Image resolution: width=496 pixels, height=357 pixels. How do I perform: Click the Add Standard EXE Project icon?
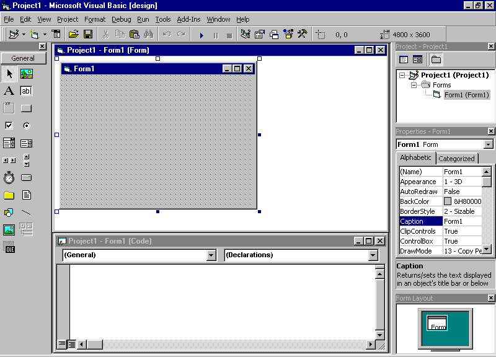[14, 34]
